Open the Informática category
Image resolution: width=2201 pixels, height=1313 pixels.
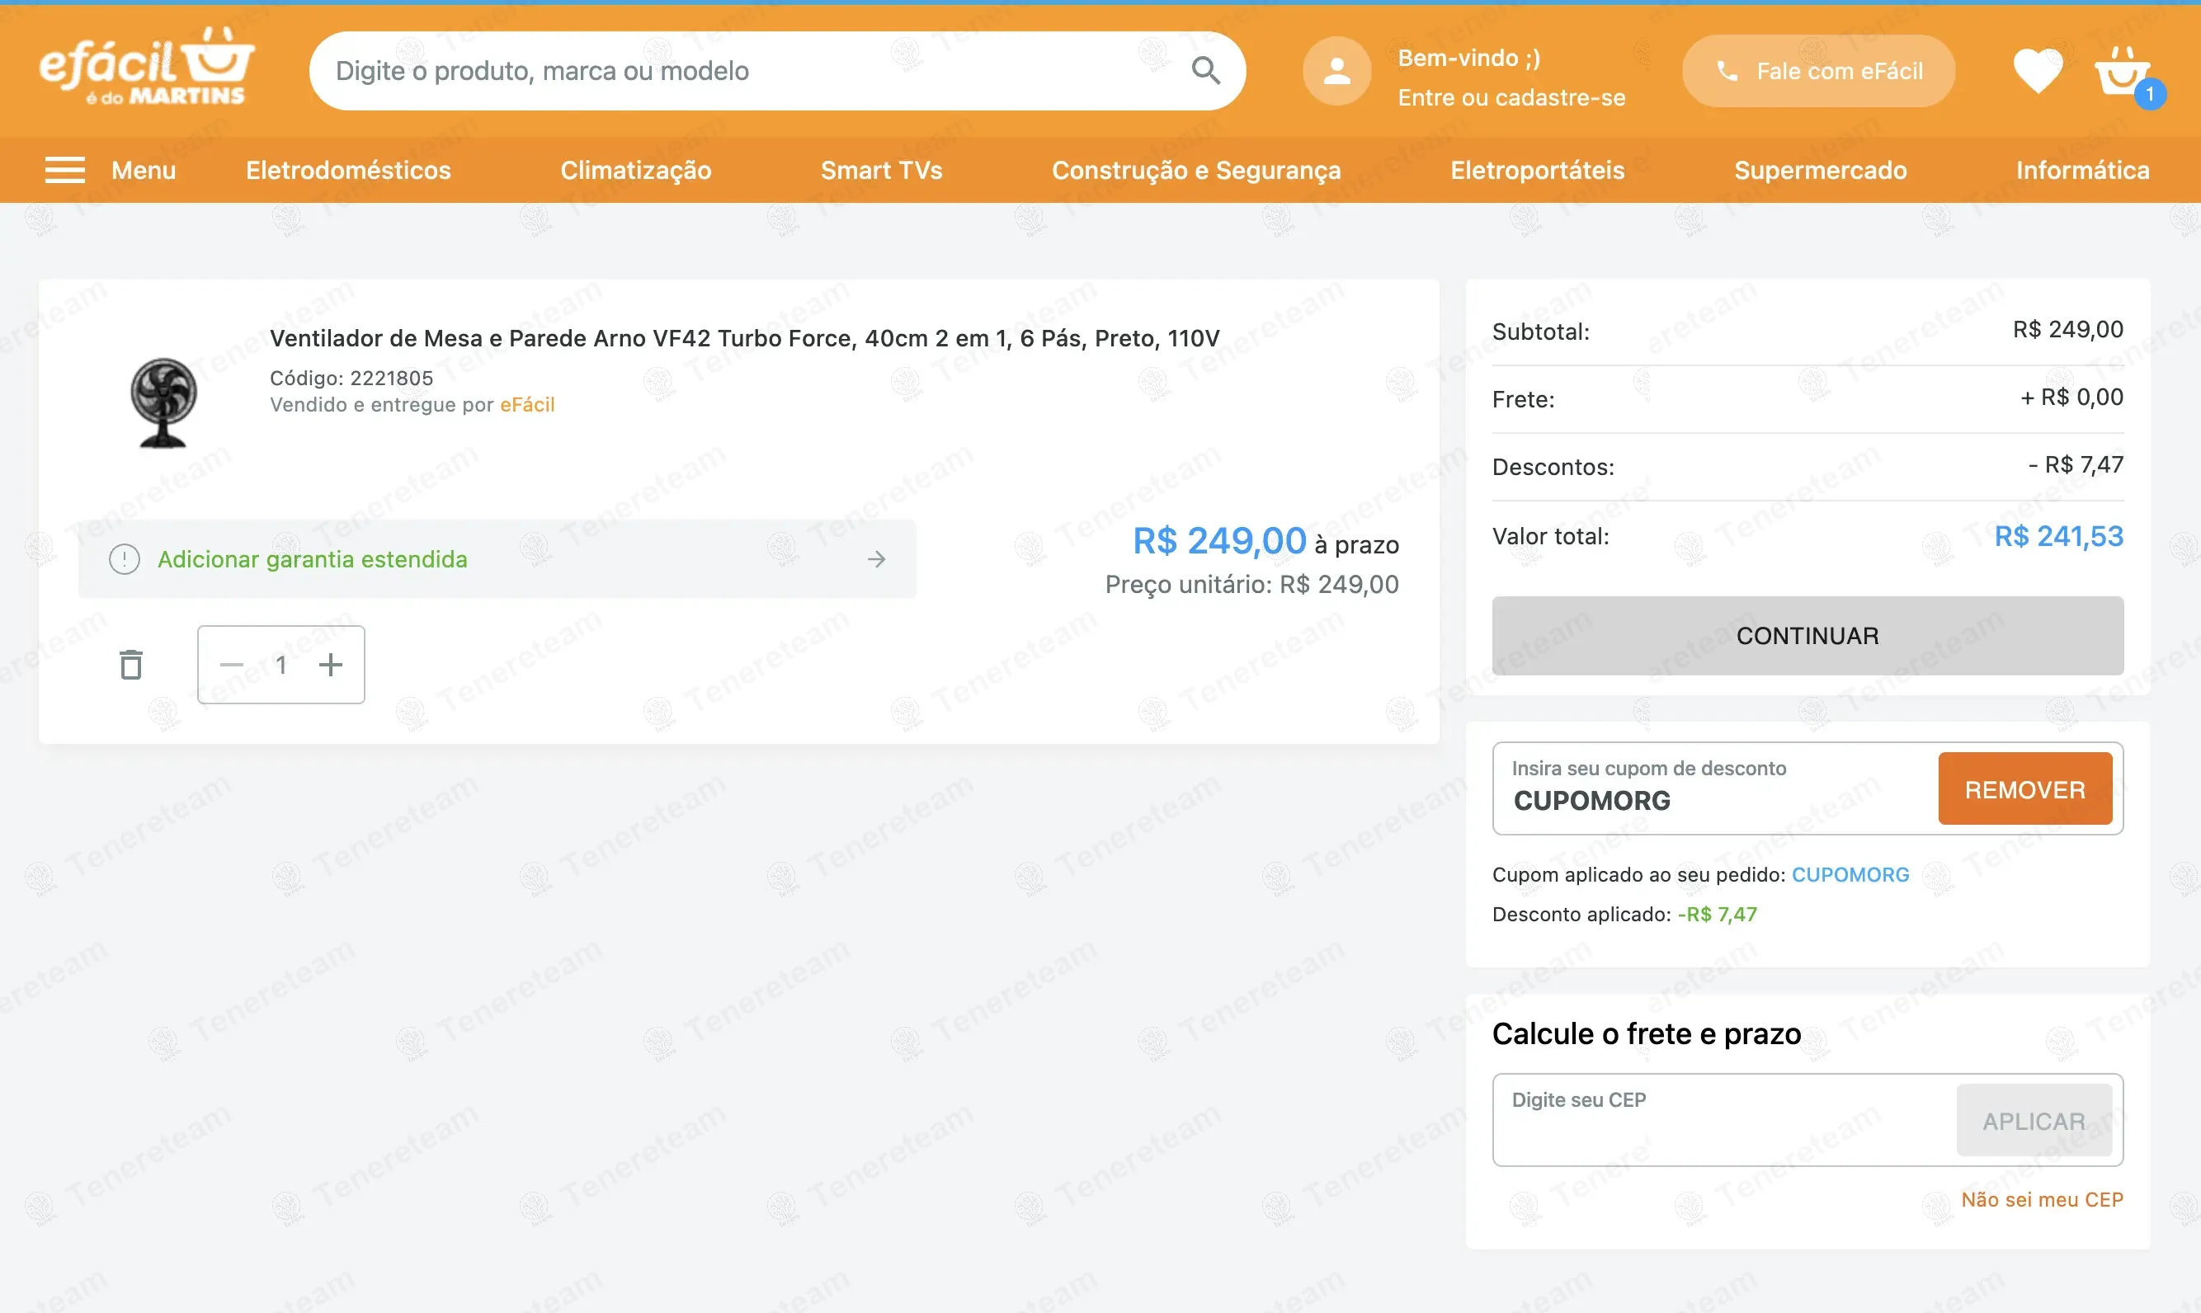pos(2082,170)
